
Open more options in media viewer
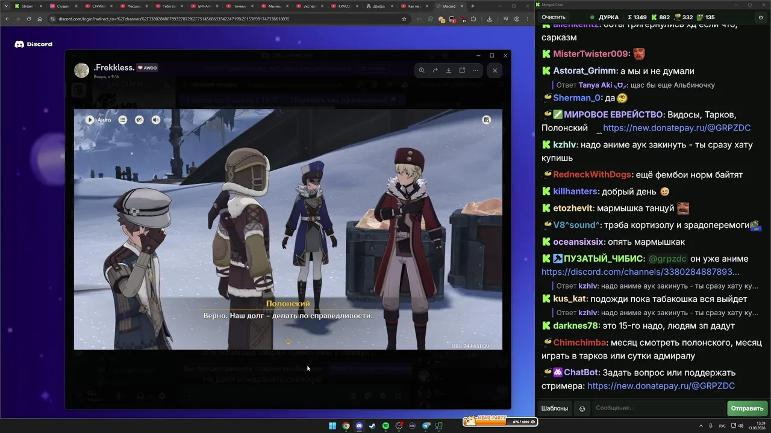(x=475, y=70)
